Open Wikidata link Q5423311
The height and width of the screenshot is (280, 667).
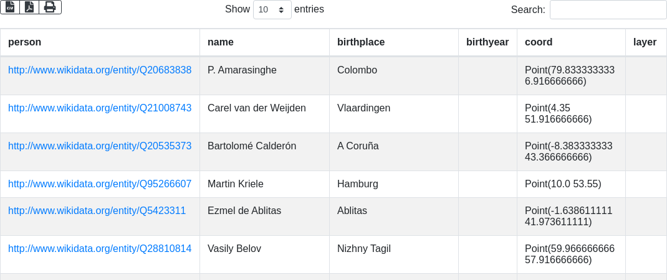click(97, 210)
